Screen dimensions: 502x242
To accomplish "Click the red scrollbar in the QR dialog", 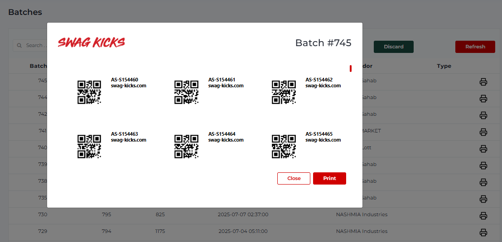I will tap(351, 68).
